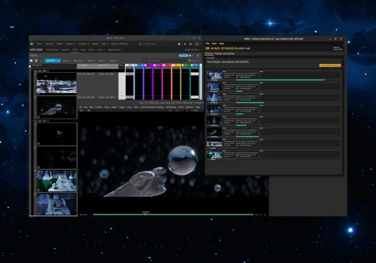Click the Cancel Processing button in BIND
The height and width of the screenshot is (263, 376).
pyautogui.click(x=330, y=65)
